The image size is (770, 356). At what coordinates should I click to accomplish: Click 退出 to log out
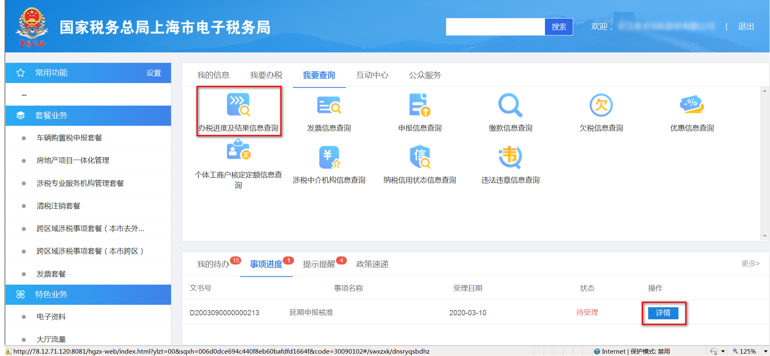tap(746, 27)
